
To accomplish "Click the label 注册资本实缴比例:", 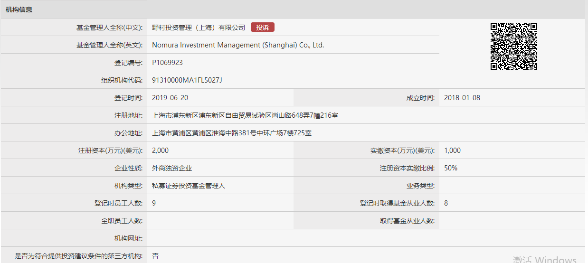I will point(408,168).
